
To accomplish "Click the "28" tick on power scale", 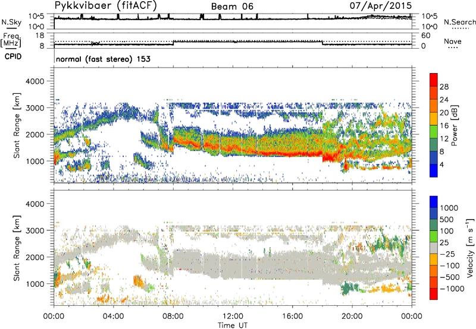I will pyautogui.click(x=444, y=87).
